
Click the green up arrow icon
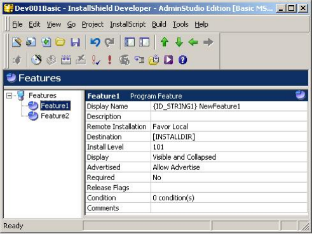165,42
